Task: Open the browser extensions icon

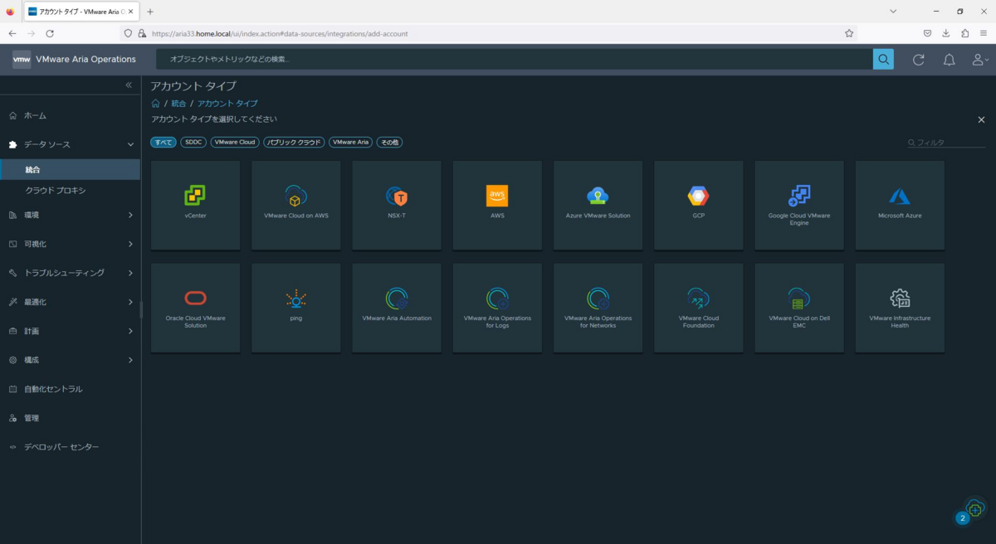Action: pos(965,33)
